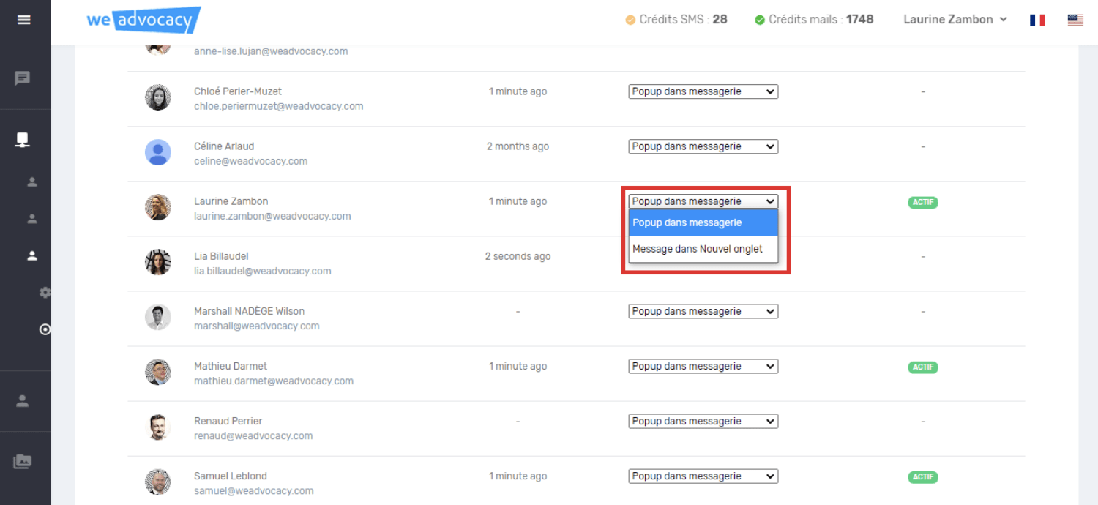
Task: Open the image gallery sidebar icon
Action: 23,462
